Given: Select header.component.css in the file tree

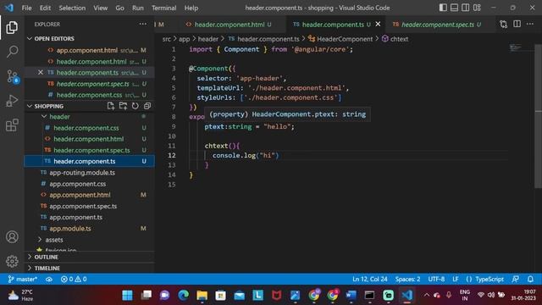Looking at the screenshot, I should [86, 128].
